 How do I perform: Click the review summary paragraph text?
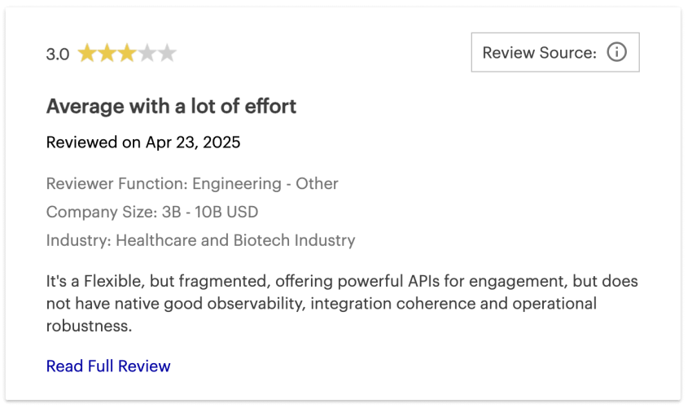[x=342, y=303]
